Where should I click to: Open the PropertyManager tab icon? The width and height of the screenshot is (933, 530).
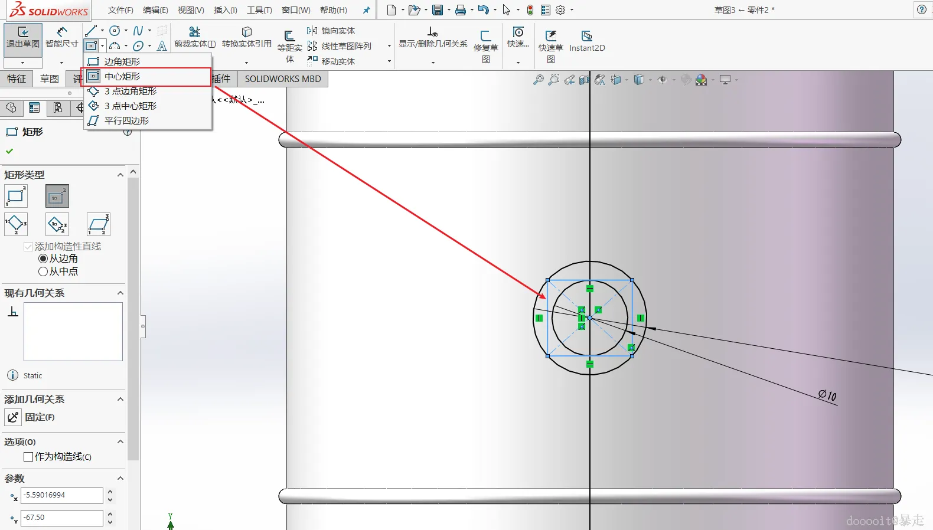pos(34,107)
